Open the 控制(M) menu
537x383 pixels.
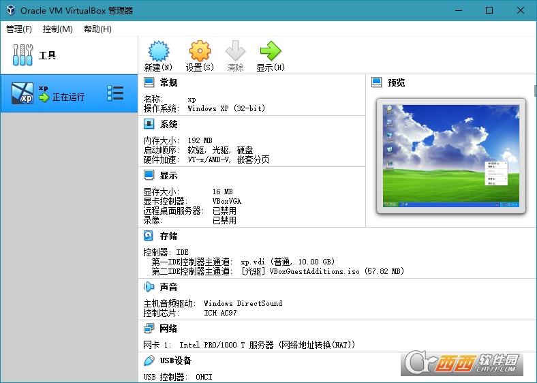[x=57, y=29]
